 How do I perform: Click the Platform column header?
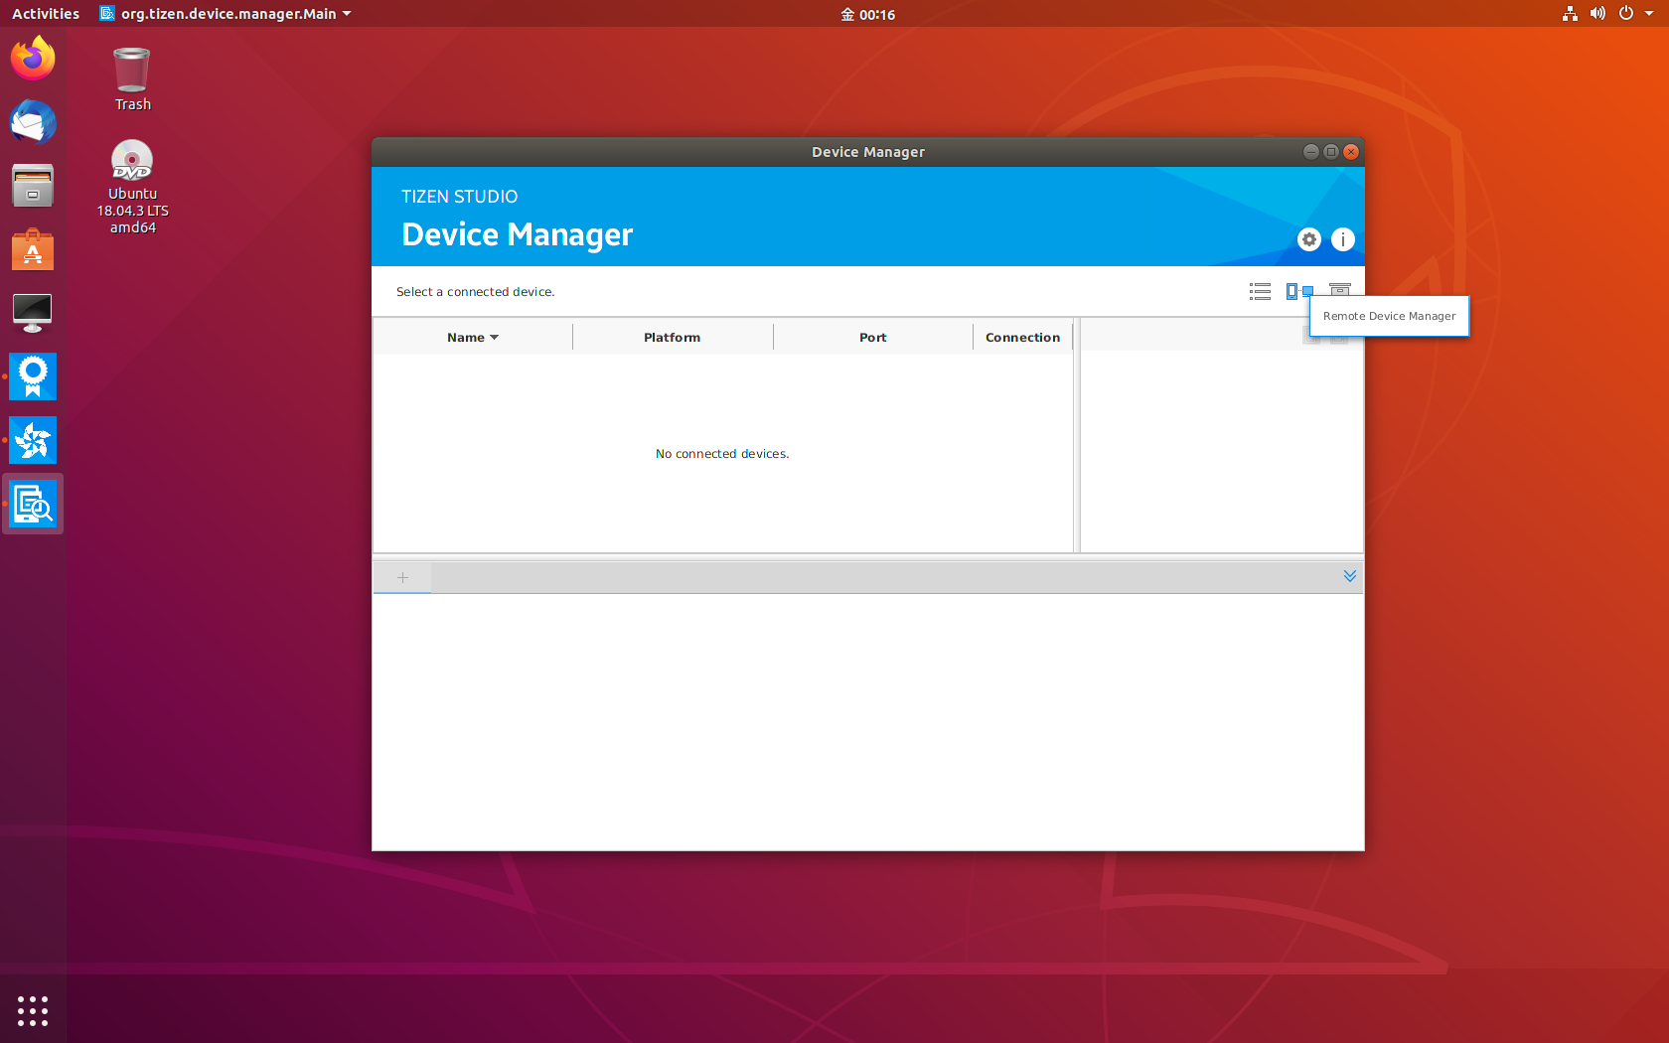[x=673, y=338]
